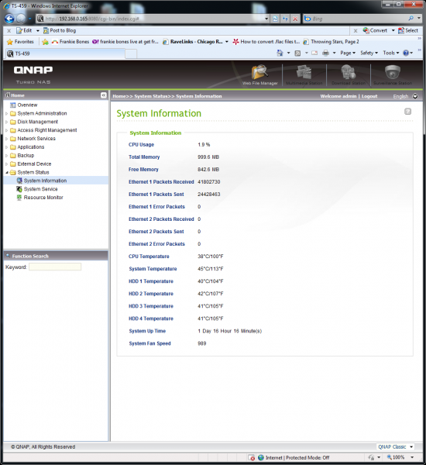Expand the External Device folder
The image size is (426, 465).
pos(6,164)
